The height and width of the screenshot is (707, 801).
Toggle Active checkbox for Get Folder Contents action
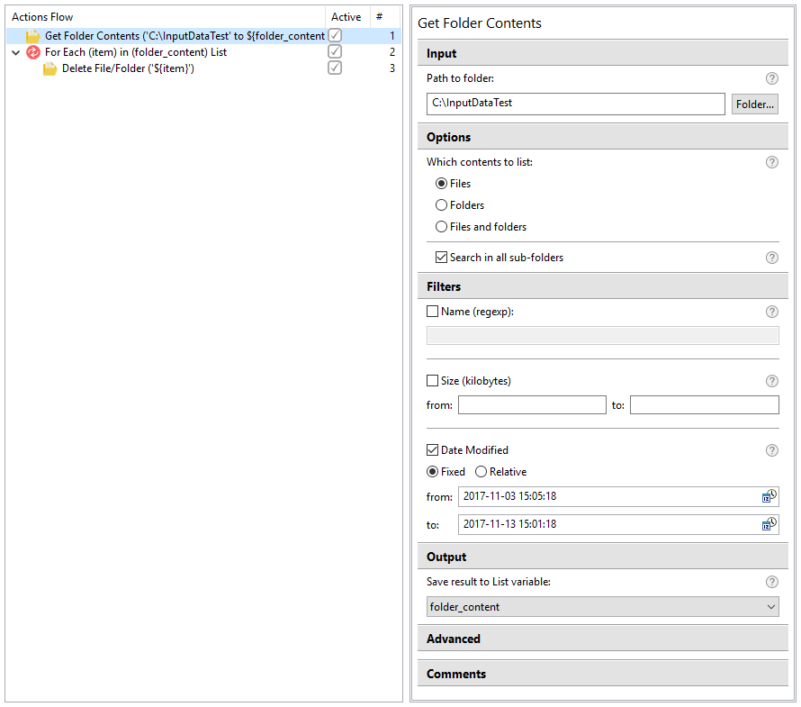coord(335,35)
